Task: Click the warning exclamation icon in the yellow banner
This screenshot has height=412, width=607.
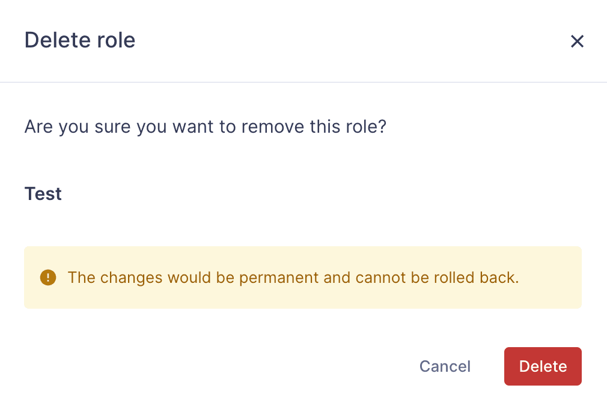Action: [x=48, y=277]
